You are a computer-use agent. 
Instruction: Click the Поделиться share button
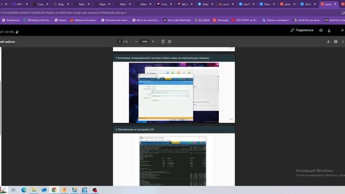302,30
